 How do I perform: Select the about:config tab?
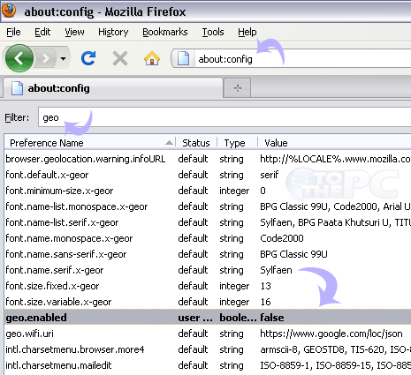click(112, 88)
